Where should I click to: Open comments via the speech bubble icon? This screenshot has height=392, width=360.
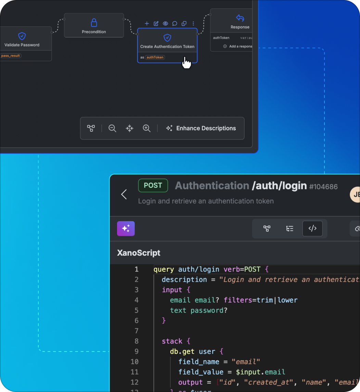(175, 24)
